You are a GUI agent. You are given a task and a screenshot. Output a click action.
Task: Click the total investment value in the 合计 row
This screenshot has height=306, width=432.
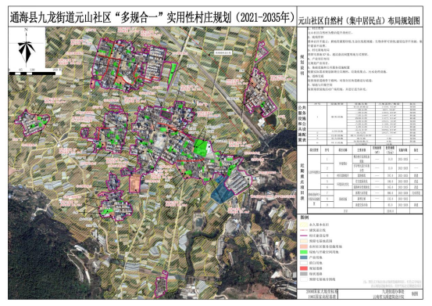[390, 211]
